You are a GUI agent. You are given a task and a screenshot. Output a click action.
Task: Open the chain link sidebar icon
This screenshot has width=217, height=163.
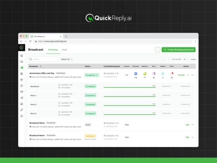click(x=22, y=110)
